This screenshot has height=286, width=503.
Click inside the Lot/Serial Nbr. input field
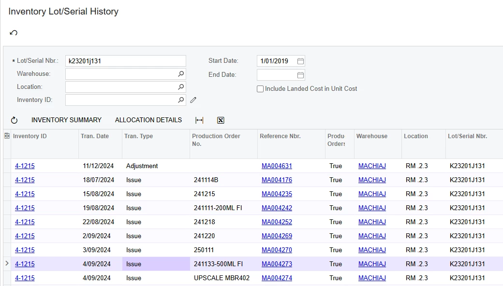click(125, 61)
